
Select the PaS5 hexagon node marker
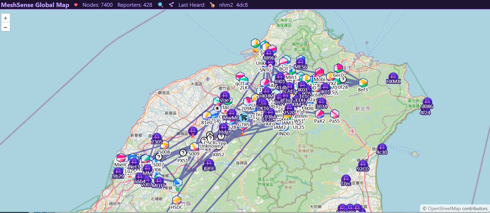pos(334,114)
